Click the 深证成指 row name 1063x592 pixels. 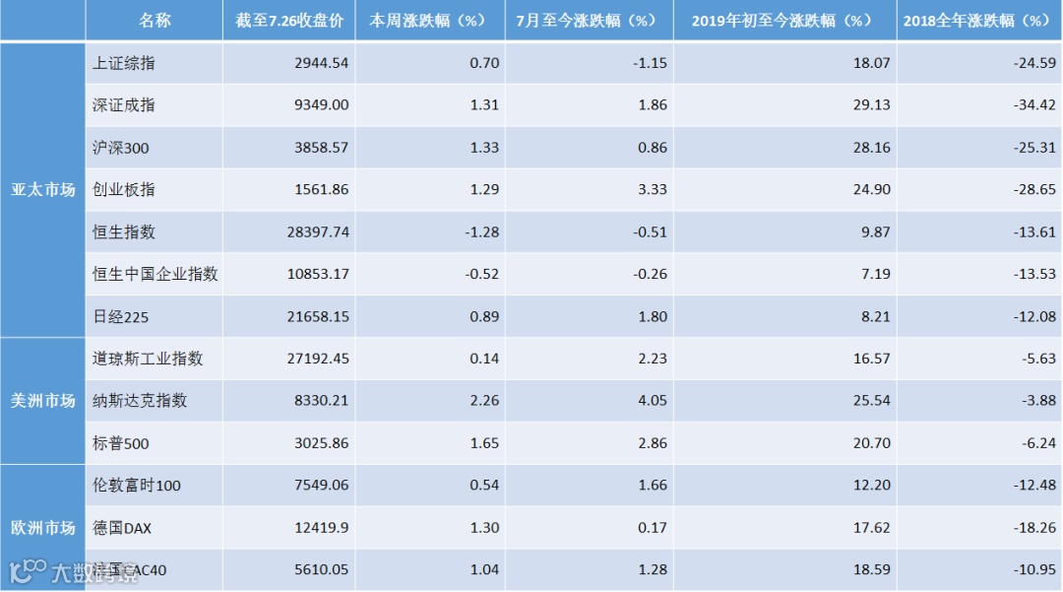click(123, 105)
